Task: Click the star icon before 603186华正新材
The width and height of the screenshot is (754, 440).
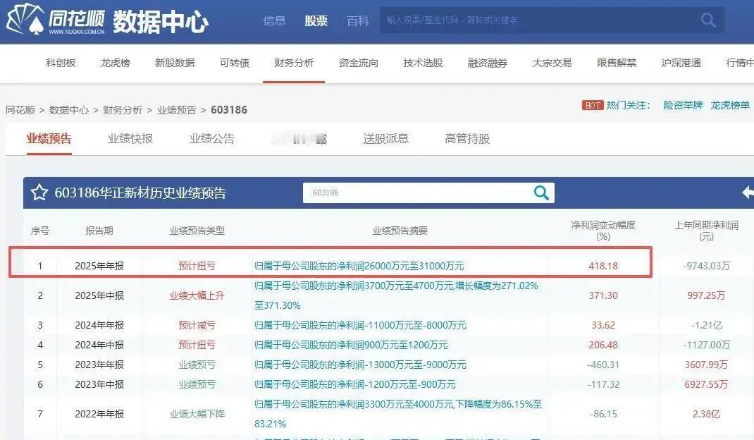Action: pos(39,192)
